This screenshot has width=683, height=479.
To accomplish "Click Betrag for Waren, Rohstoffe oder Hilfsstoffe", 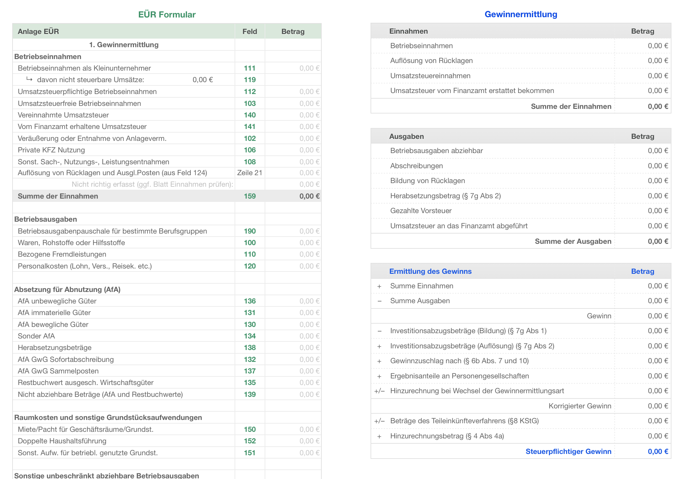I will coord(309,243).
